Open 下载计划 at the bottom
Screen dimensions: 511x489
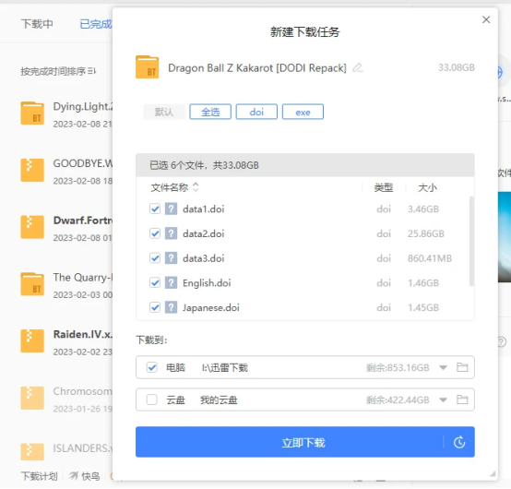click(x=39, y=476)
